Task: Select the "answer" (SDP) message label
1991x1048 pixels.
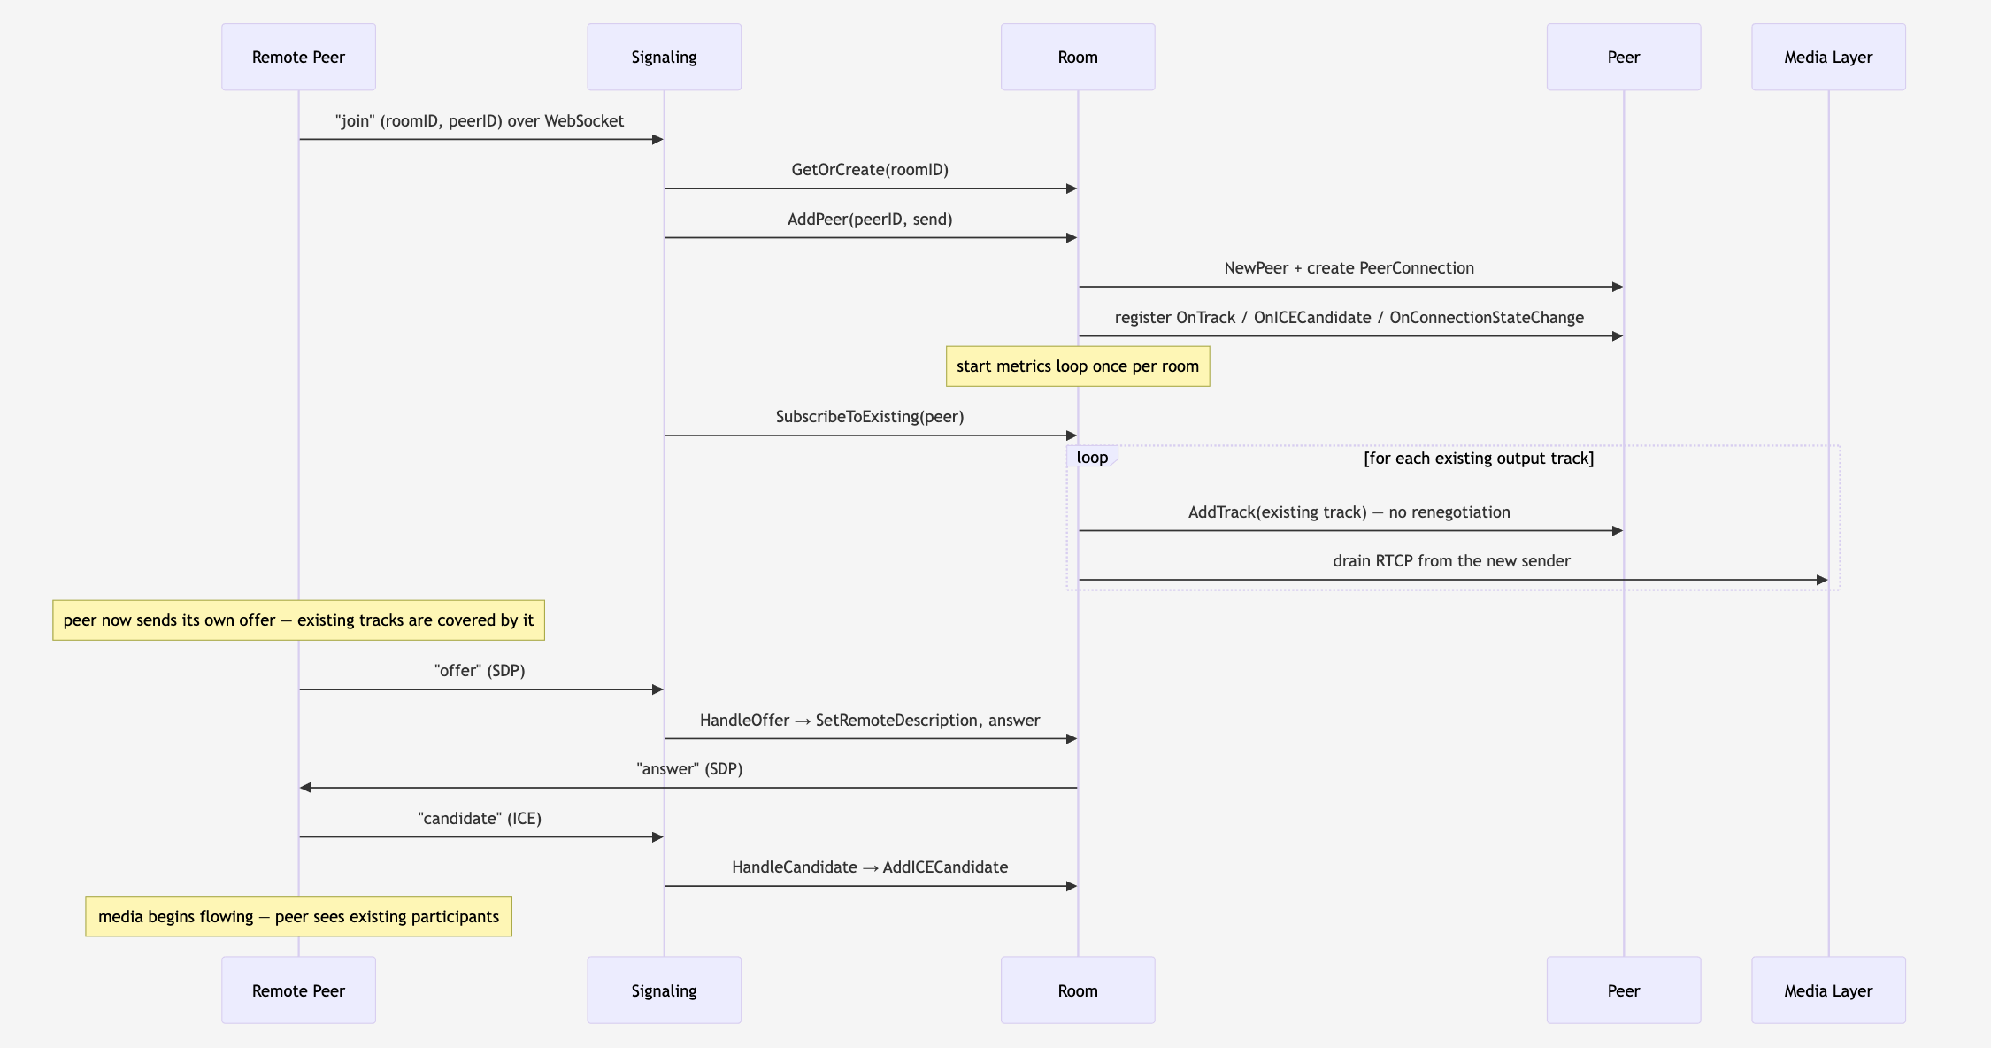Action: [689, 769]
